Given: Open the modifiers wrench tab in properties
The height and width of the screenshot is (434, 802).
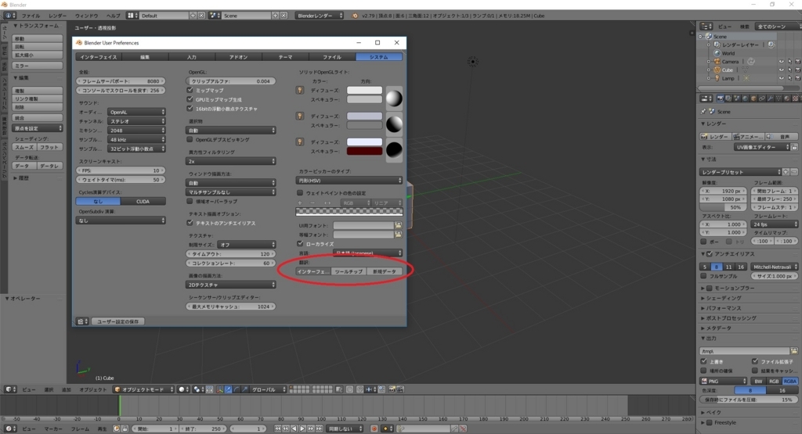Looking at the screenshot, I should 771,99.
